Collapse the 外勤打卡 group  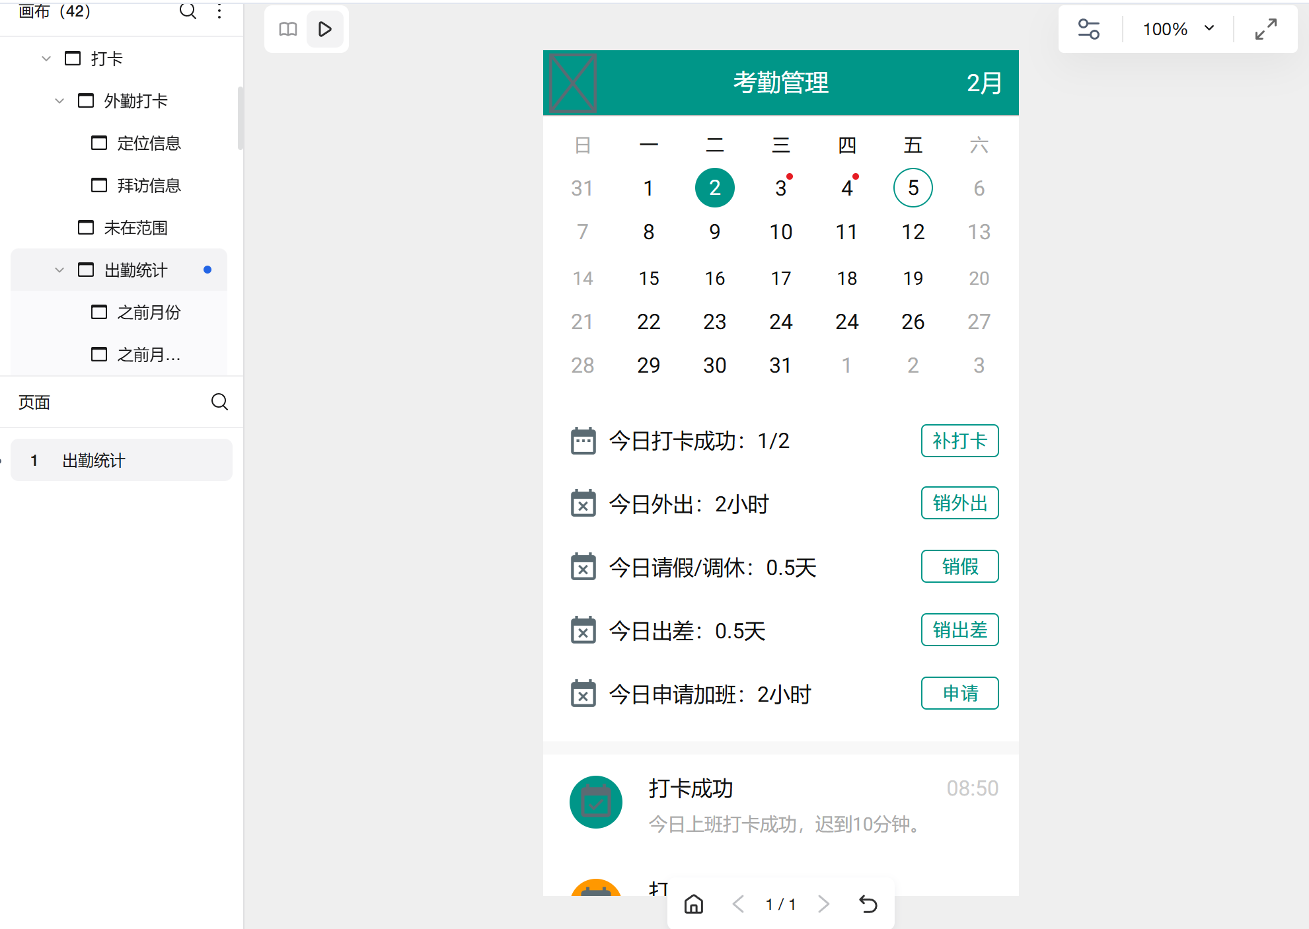point(59,100)
